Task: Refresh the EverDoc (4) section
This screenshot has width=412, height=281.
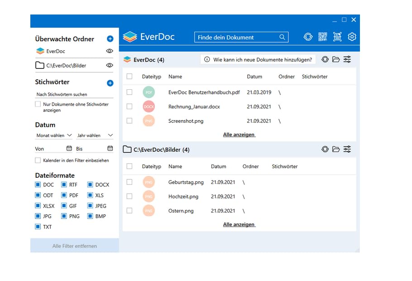Action: pos(325,59)
